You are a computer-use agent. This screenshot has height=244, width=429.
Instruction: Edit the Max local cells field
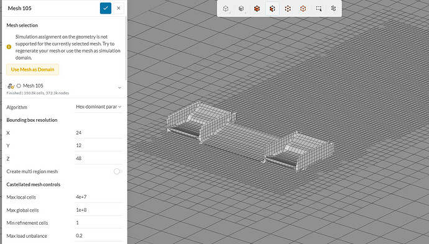tap(98, 197)
